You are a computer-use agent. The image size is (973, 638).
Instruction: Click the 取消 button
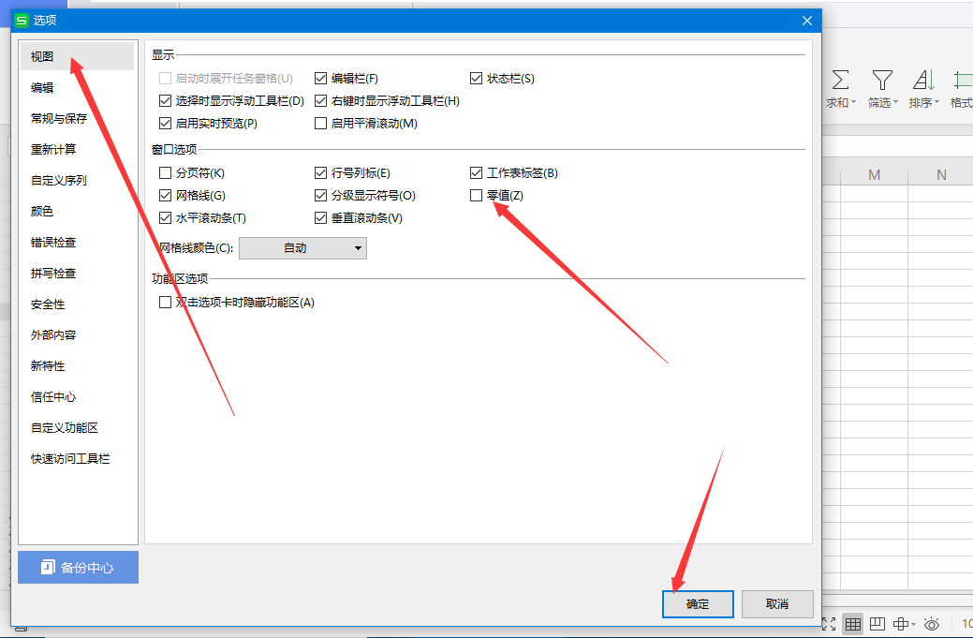click(776, 604)
